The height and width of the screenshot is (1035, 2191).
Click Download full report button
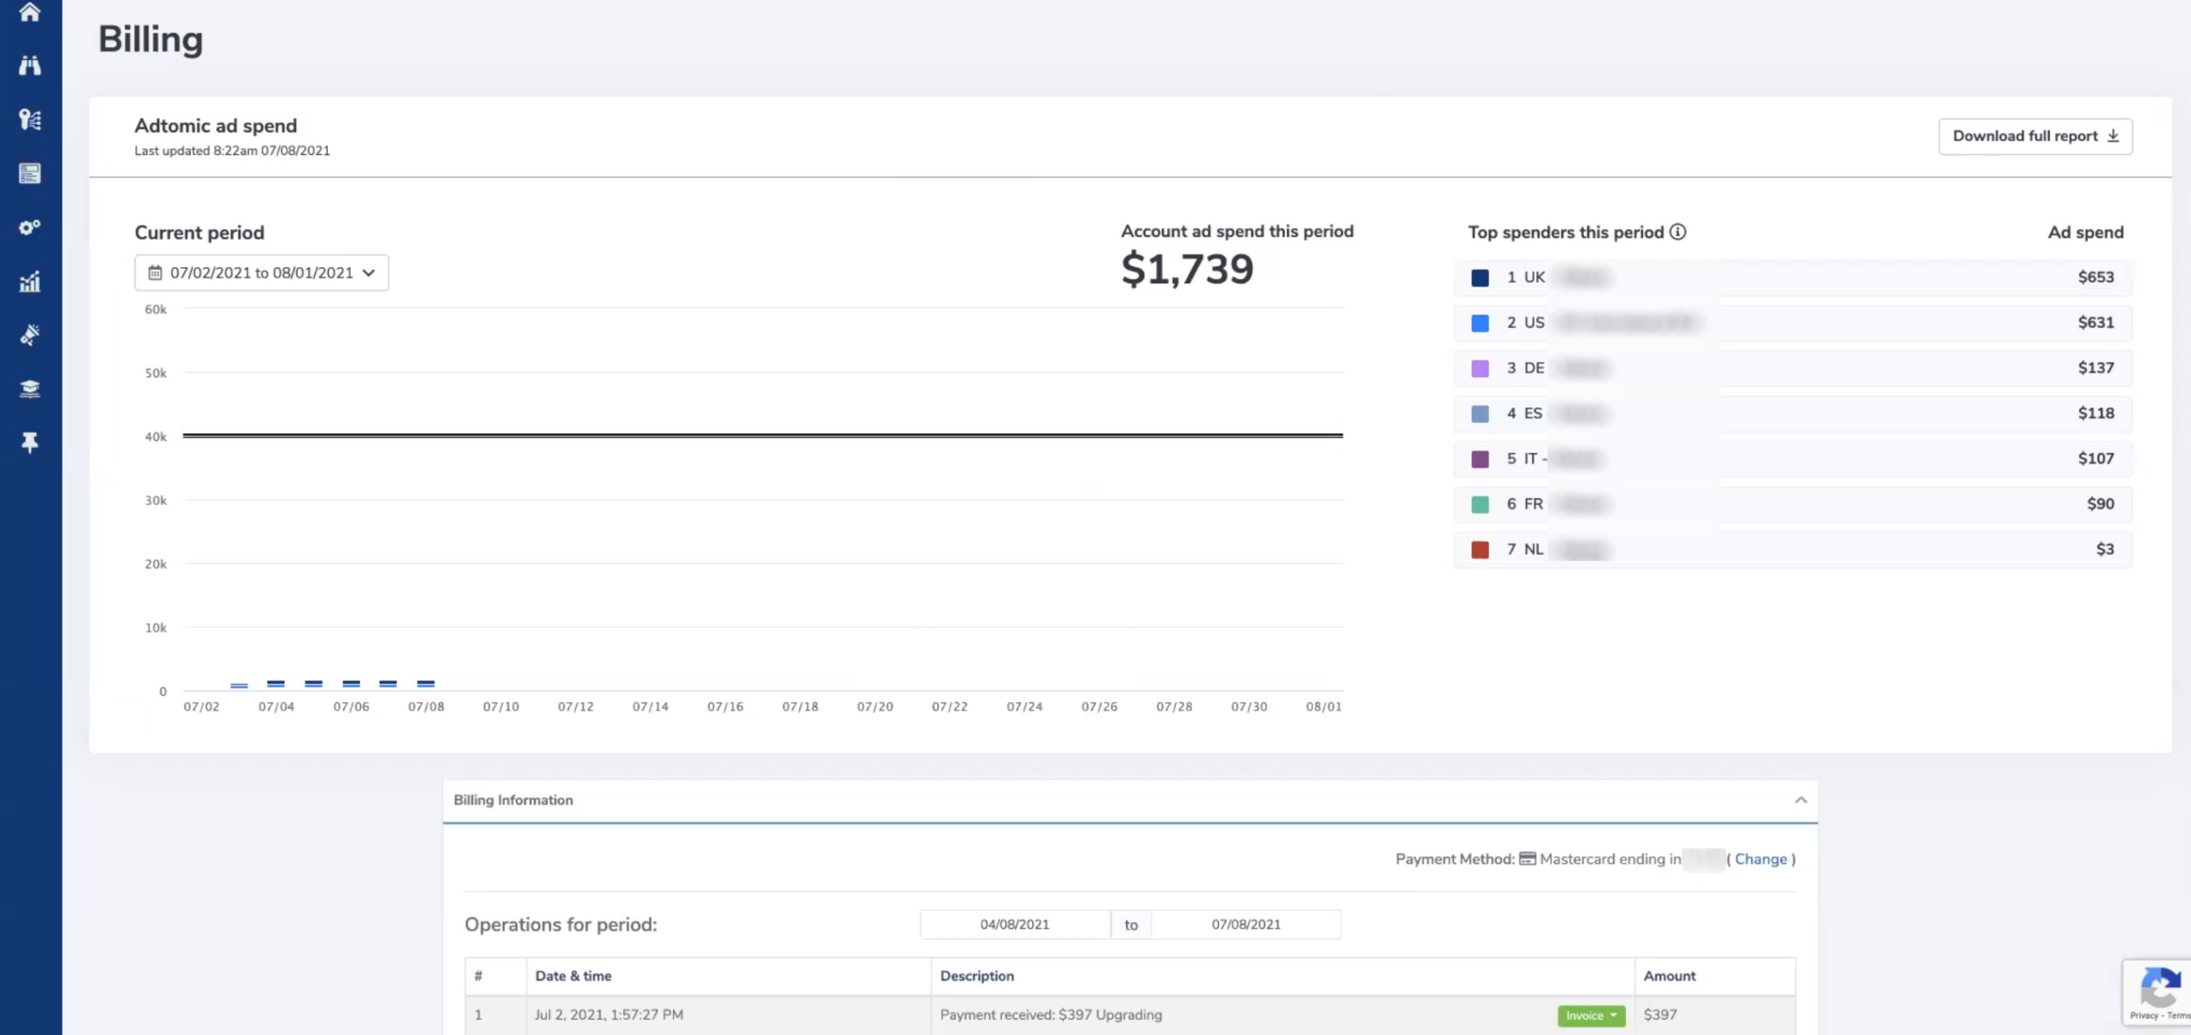[2034, 136]
